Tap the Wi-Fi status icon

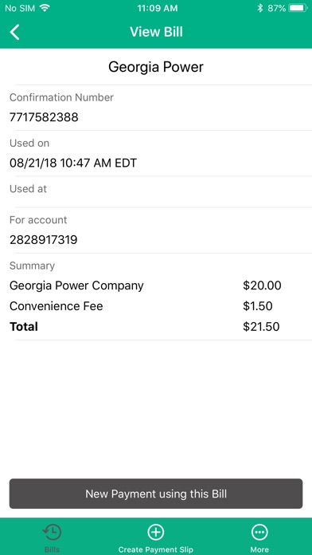45,8
